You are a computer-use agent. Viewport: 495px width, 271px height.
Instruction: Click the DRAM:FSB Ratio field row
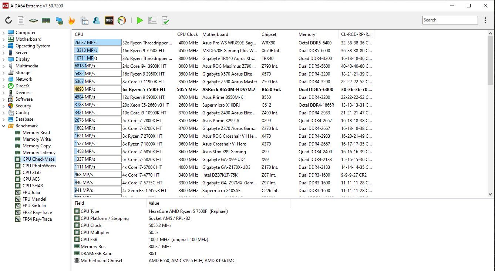(x=181, y=254)
